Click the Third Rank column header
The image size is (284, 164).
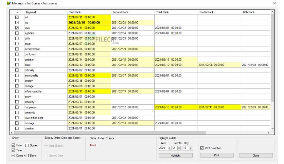(176, 12)
